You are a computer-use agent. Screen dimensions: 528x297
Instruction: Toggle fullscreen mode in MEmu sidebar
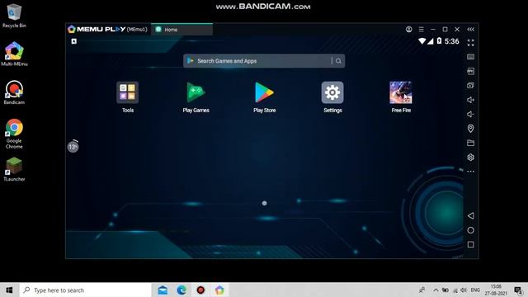[471, 42]
